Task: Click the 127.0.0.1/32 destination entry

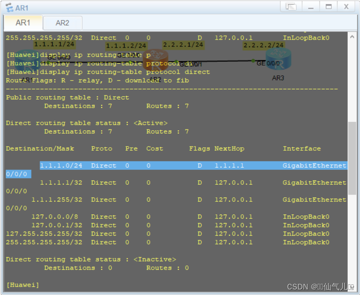Action: (57, 225)
